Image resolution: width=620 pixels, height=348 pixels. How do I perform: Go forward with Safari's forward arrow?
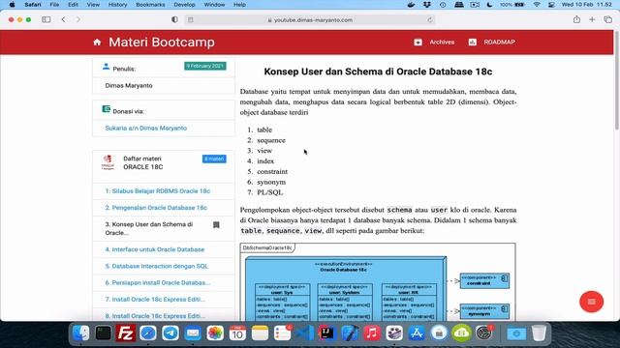point(78,19)
